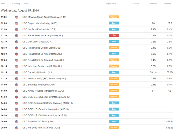Click Low badge on Nonfarm Productivity row

(x=114, y=29)
